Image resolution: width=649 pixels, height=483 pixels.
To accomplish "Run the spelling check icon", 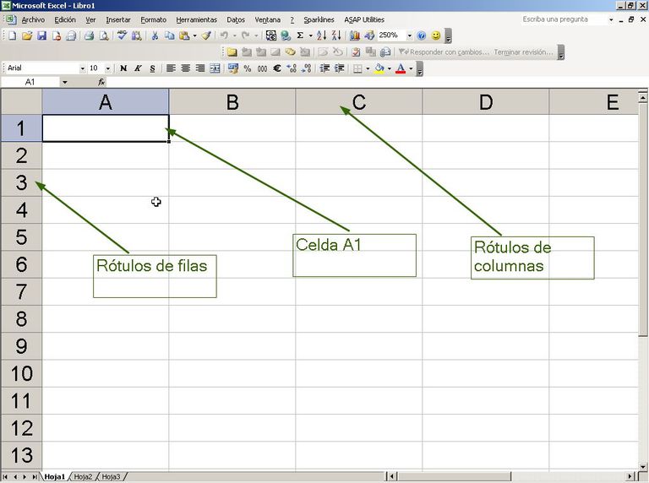I will [122, 35].
